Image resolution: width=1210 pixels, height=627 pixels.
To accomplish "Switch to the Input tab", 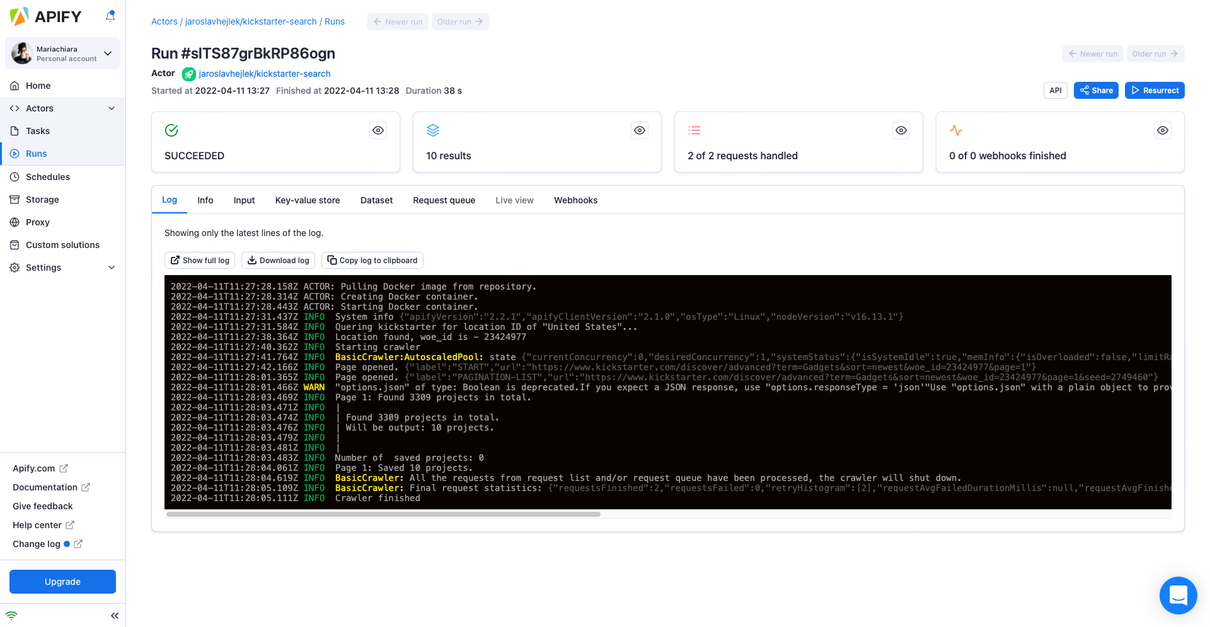I will [x=244, y=200].
